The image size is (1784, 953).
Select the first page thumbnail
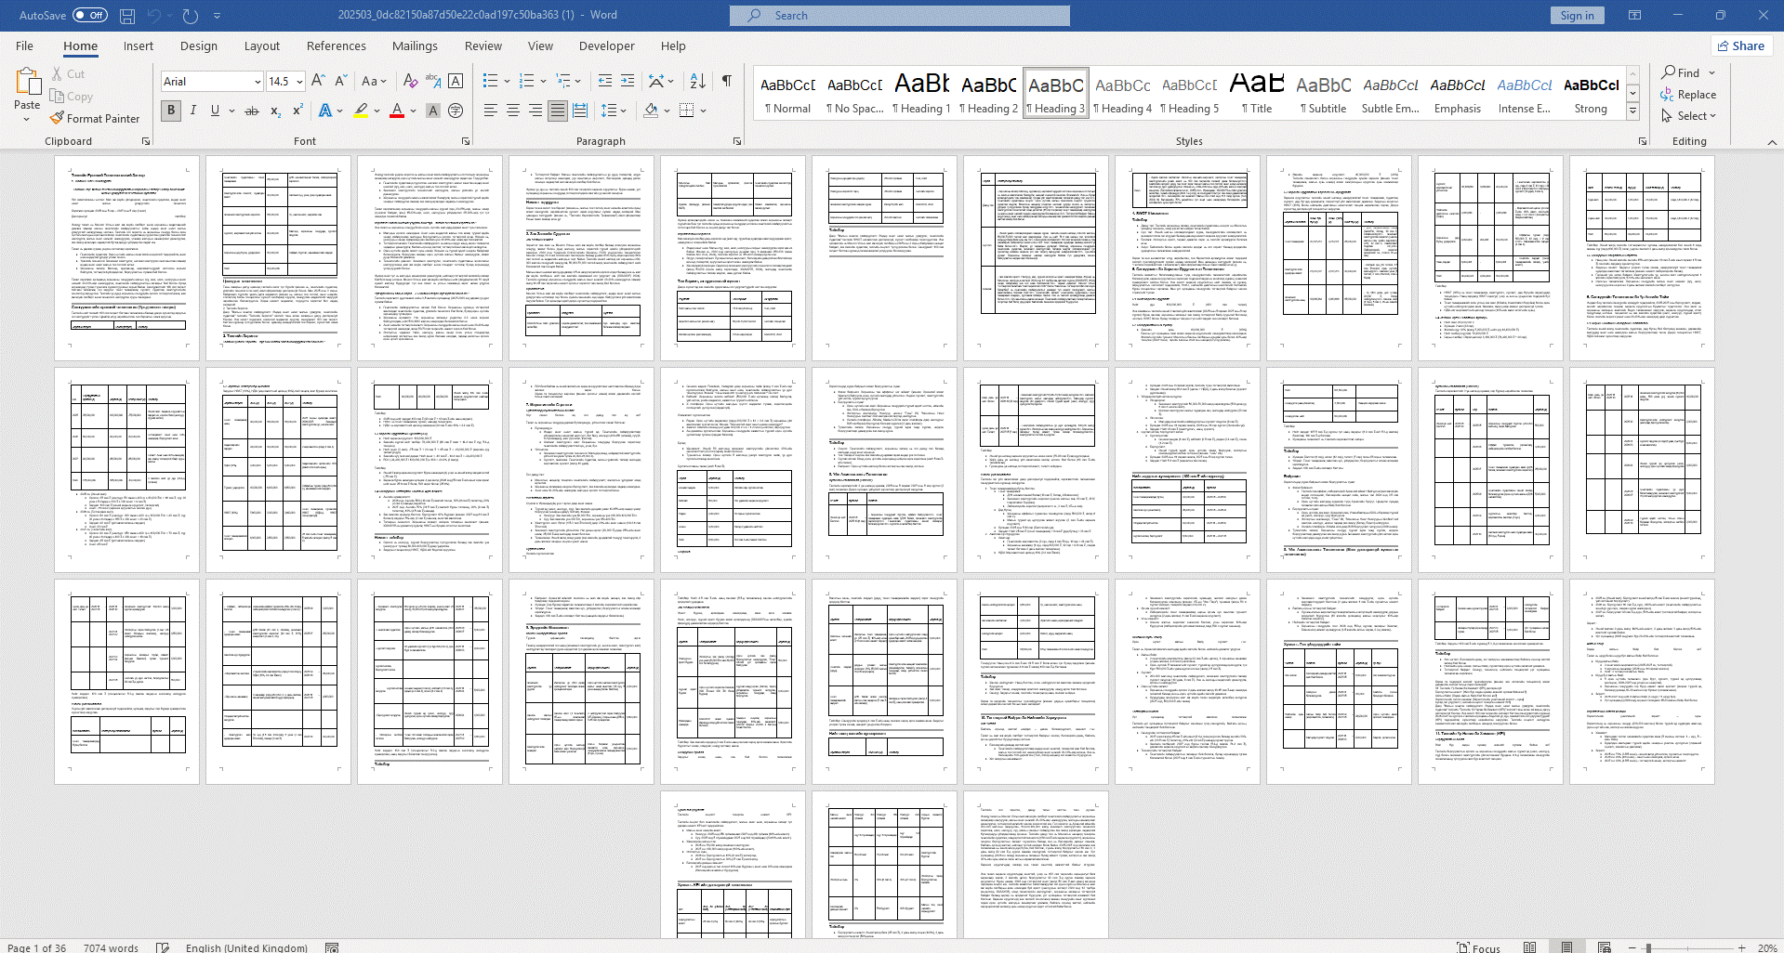(127, 257)
